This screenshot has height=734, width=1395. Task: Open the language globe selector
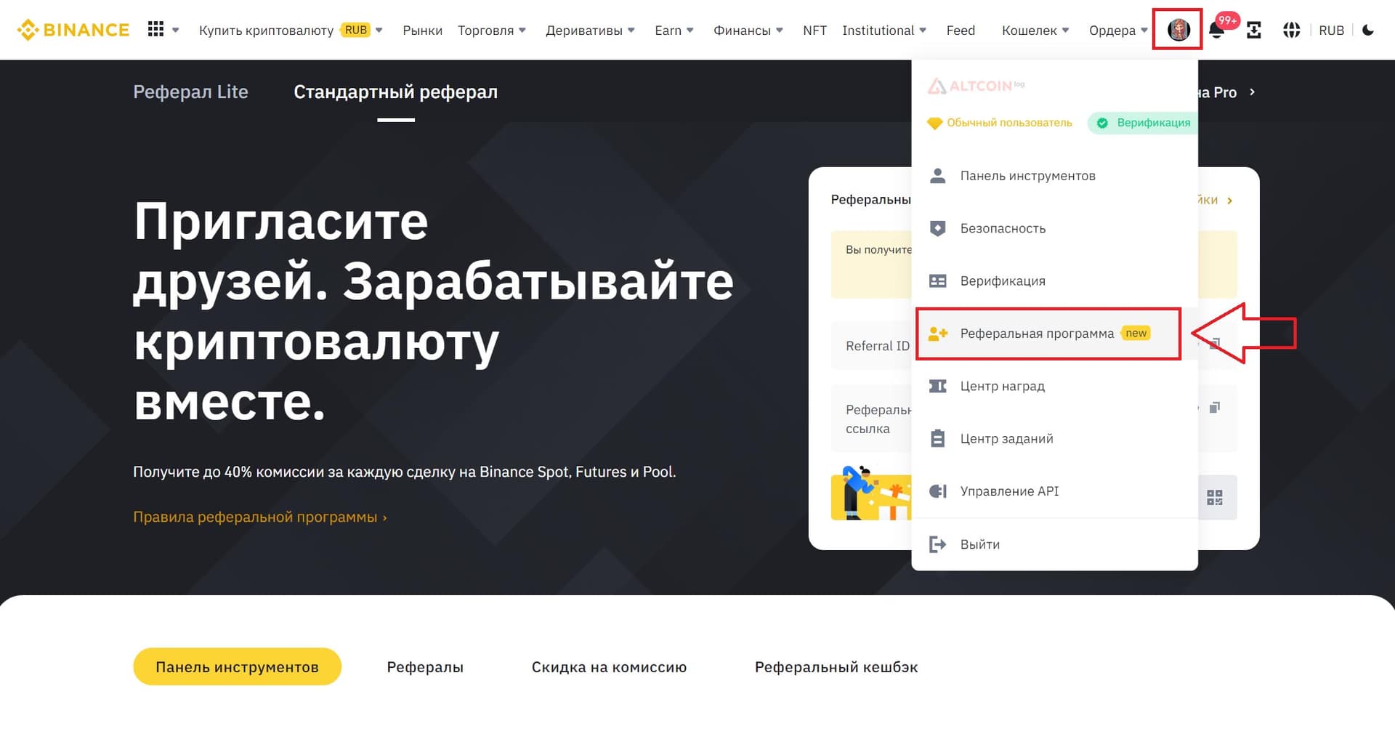1291,30
